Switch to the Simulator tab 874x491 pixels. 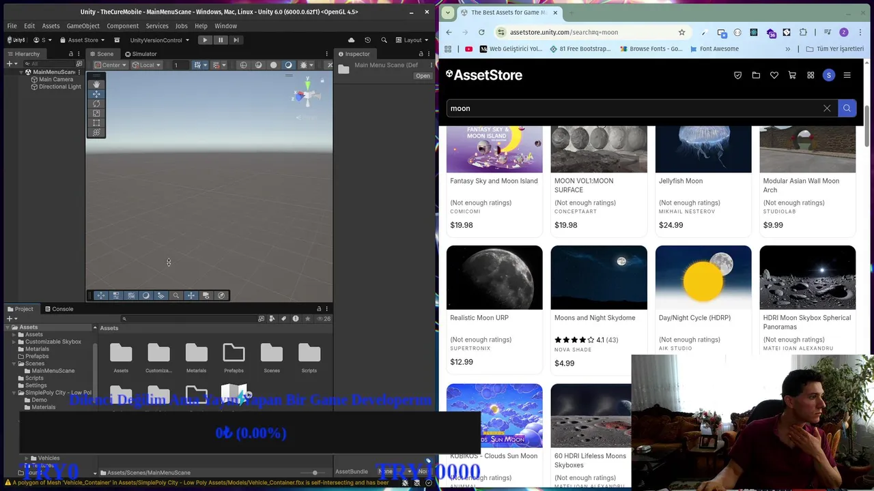pyautogui.click(x=140, y=54)
